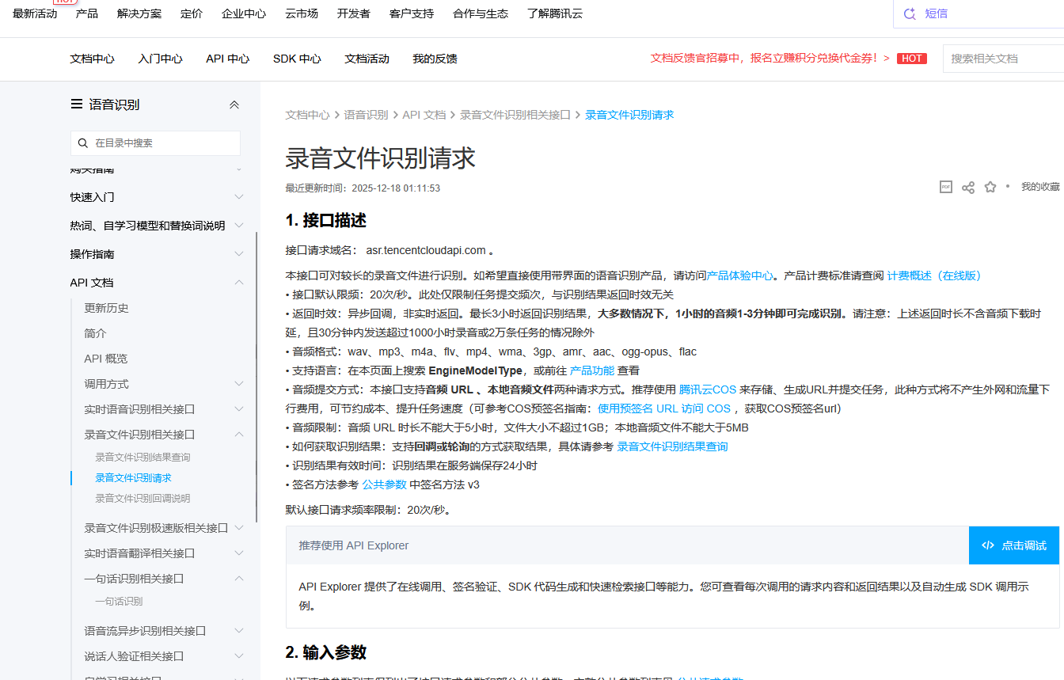Open the 最新活动 top menu
The width and height of the screenshot is (1064, 680).
(x=35, y=13)
